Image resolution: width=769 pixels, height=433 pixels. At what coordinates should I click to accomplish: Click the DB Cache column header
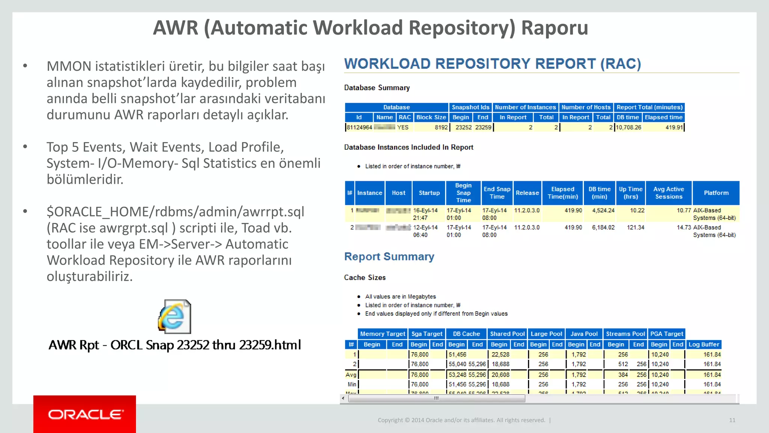[466, 334]
